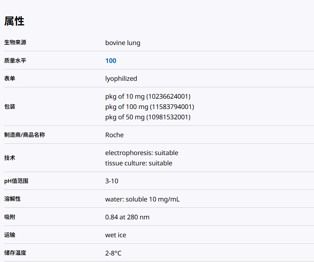This screenshot has height=262, width=314.
Task: Click the 储存温度 row label
Action: click(x=15, y=253)
